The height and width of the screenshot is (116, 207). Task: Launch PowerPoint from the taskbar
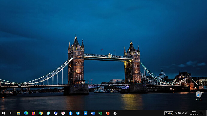(x=108, y=113)
